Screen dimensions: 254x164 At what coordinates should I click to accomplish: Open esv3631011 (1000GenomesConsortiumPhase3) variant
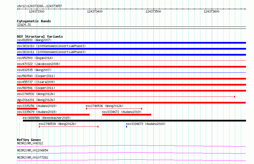click(x=51, y=52)
